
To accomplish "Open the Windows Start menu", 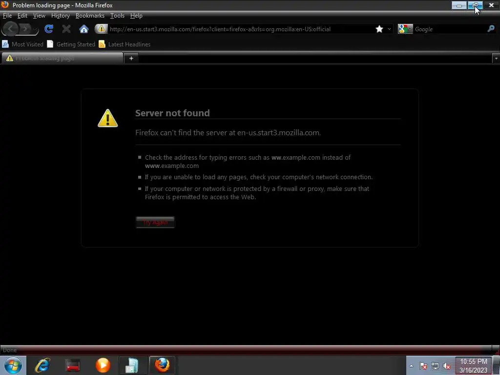I will [x=13, y=365].
